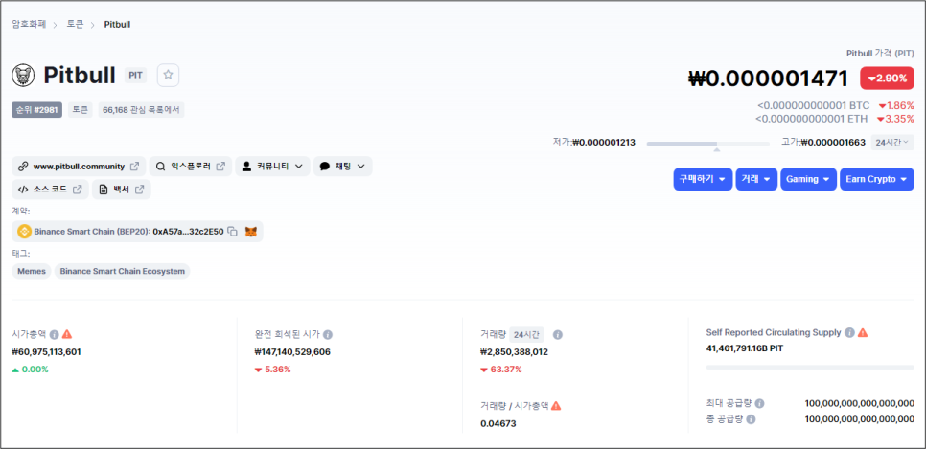Click the document icon on 백서
The width and height of the screenshot is (926, 449).
click(104, 190)
